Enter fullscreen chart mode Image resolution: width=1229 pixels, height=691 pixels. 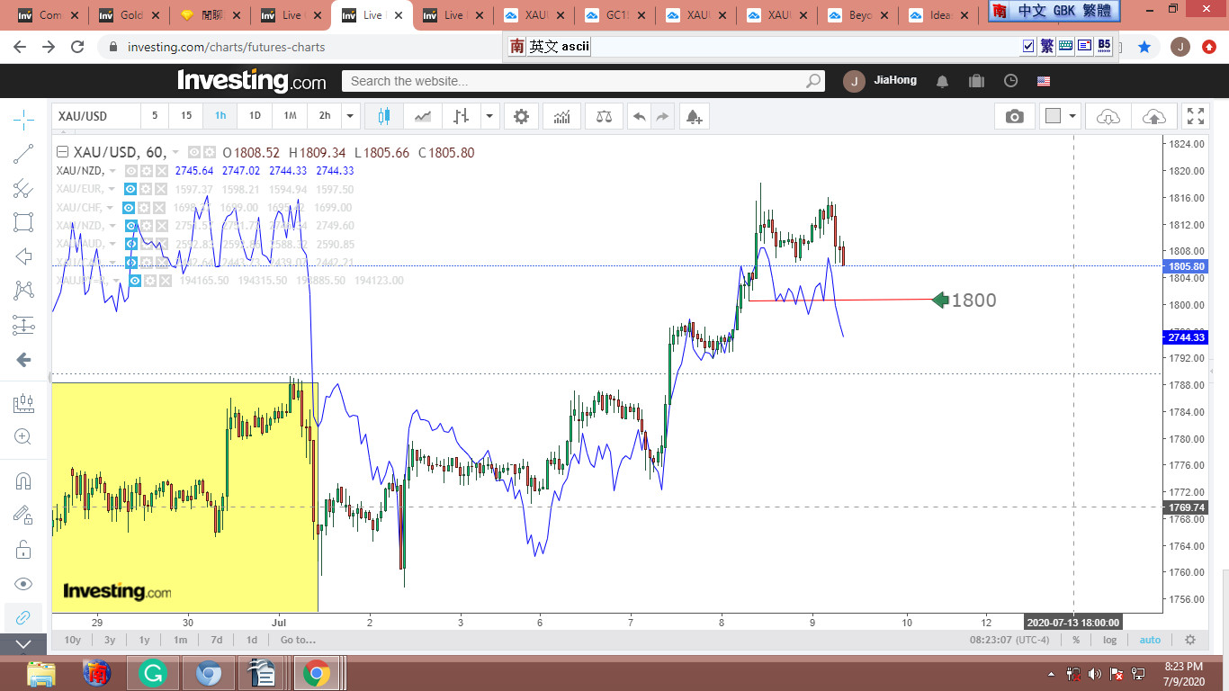(x=1195, y=116)
